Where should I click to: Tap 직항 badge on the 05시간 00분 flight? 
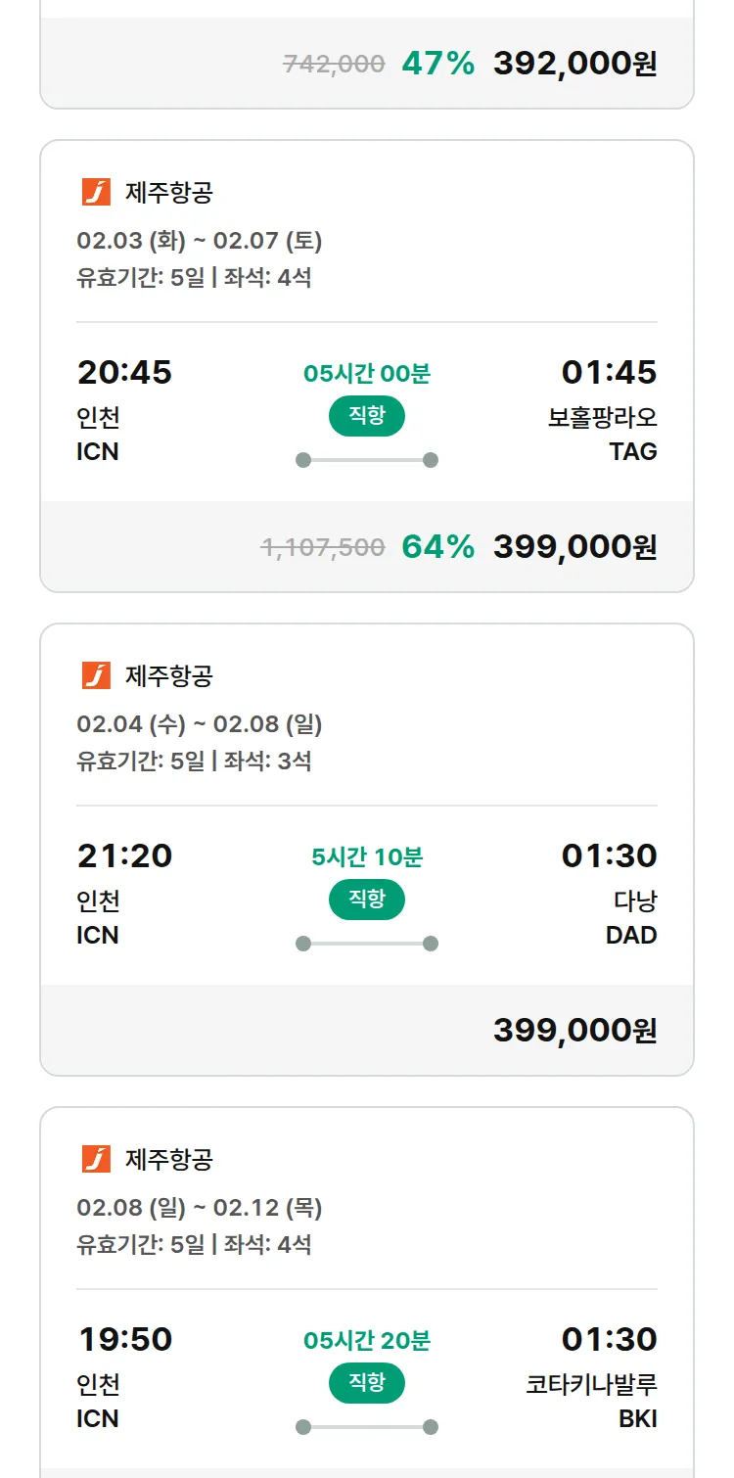367,416
